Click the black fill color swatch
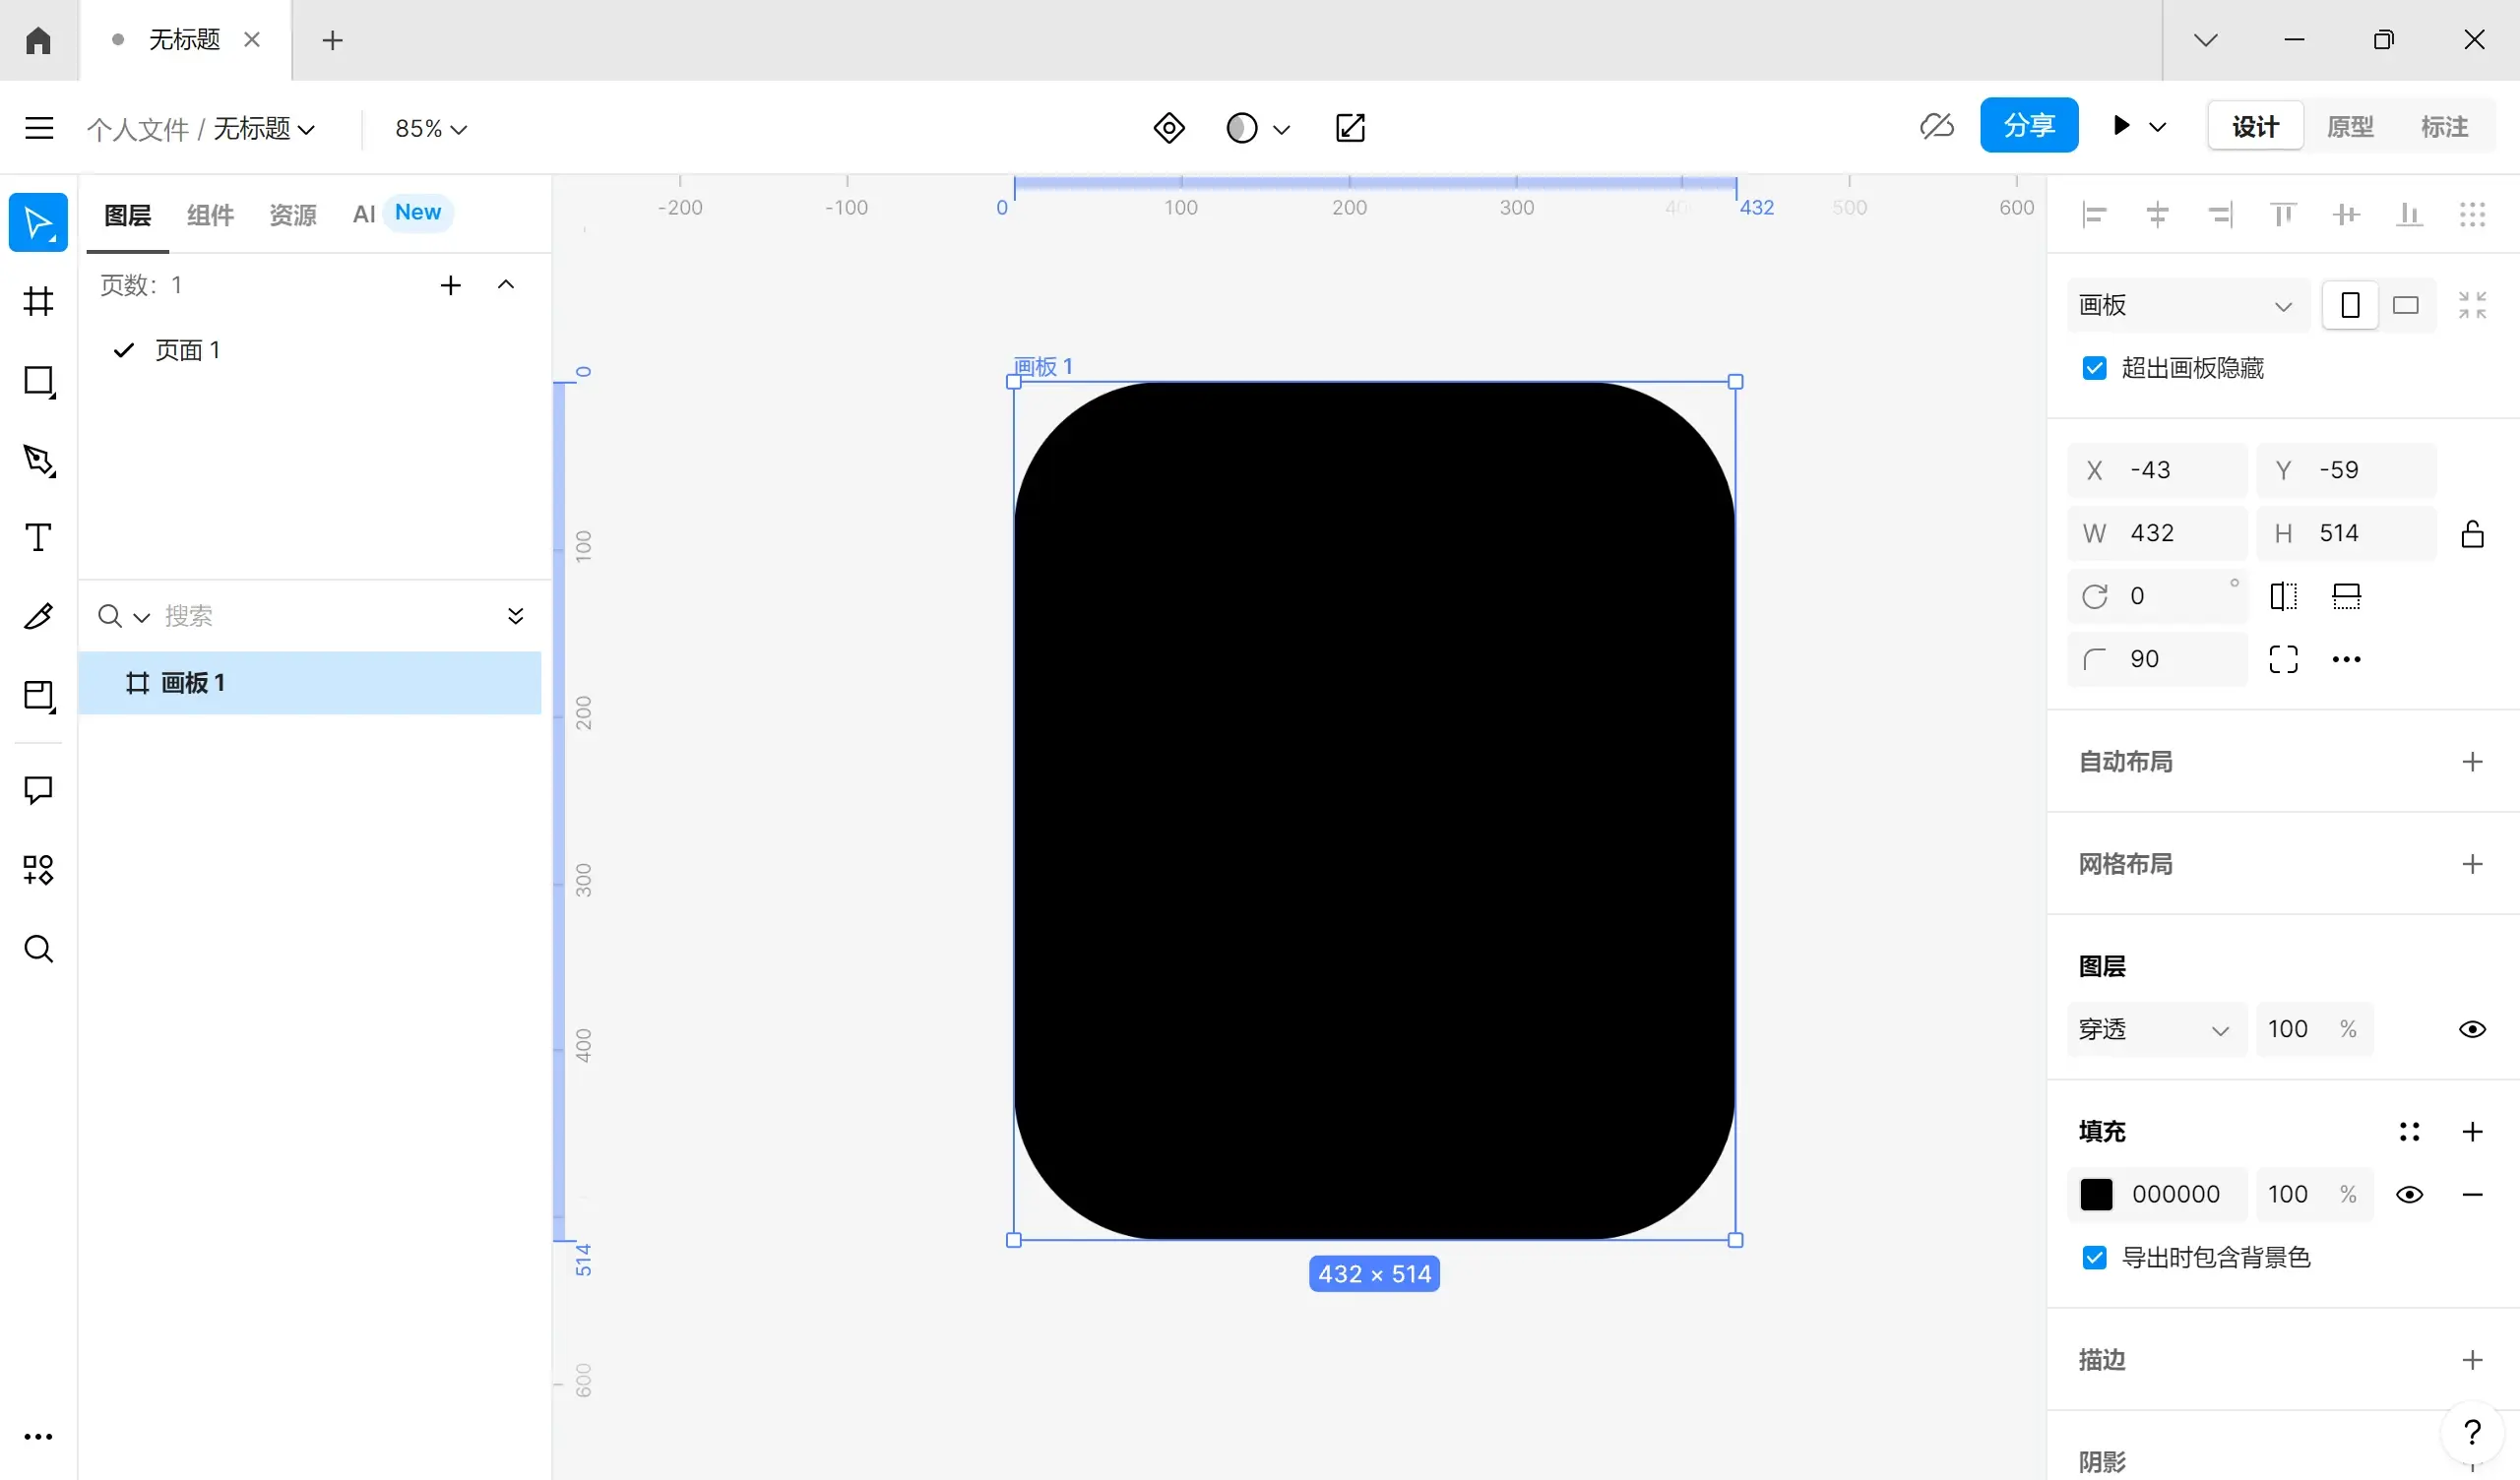2520x1480 pixels. point(2096,1195)
